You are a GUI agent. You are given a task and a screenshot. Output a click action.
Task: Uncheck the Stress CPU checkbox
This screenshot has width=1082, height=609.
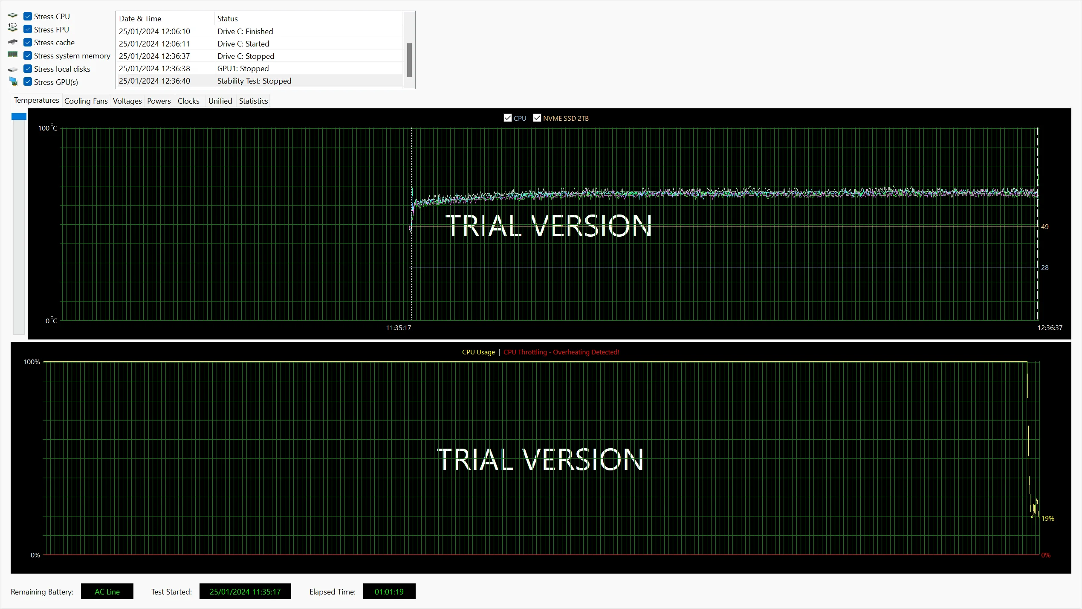click(28, 16)
